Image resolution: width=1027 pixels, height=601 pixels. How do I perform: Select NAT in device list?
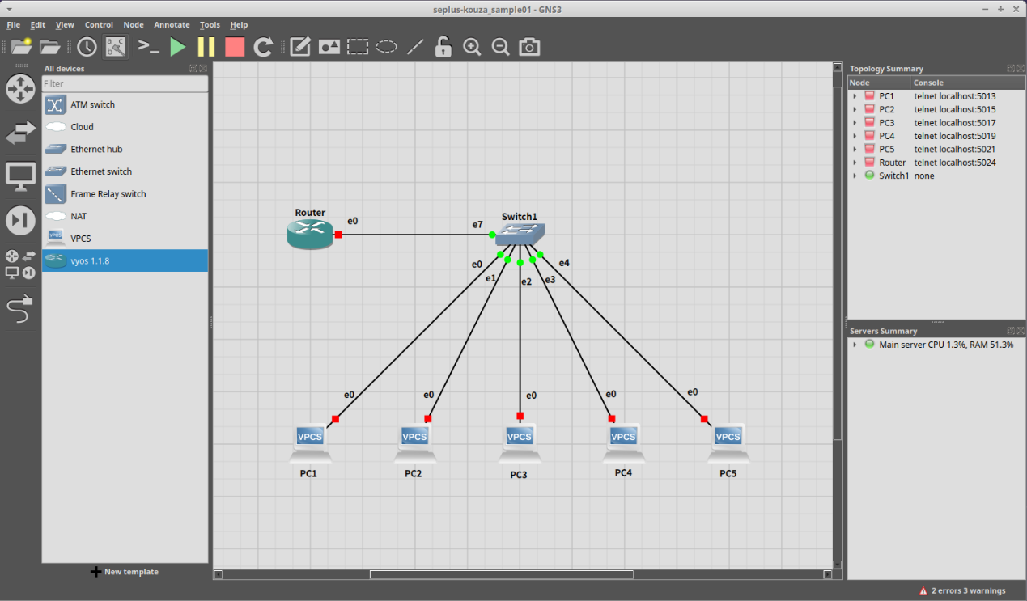click(x=125, y=216)
